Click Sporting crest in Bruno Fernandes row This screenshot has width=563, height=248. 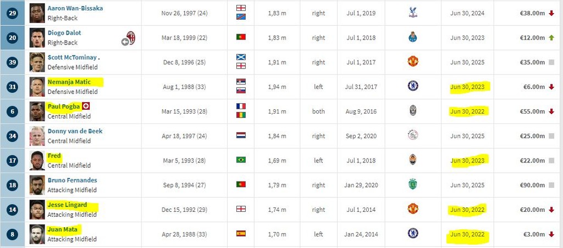[x=413, y=184]
